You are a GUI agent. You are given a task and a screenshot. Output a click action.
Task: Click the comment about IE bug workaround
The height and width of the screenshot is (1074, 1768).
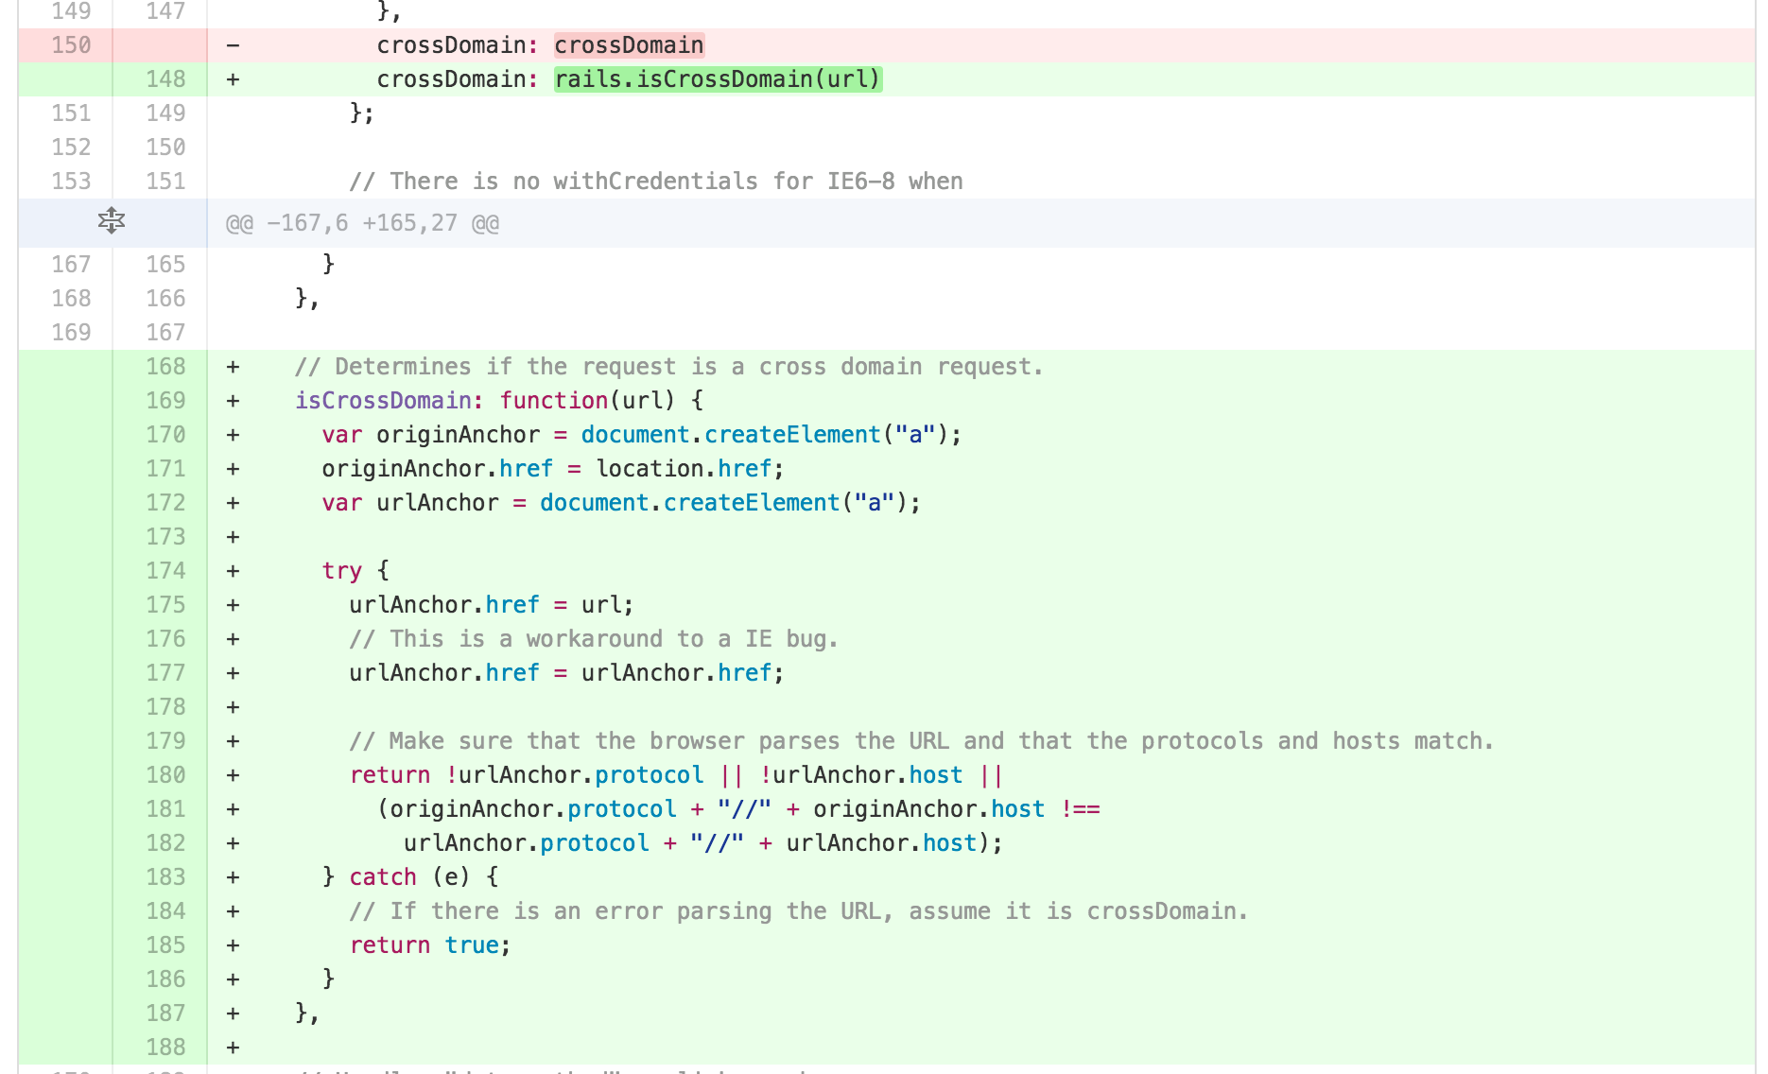[x=593, y=639]
